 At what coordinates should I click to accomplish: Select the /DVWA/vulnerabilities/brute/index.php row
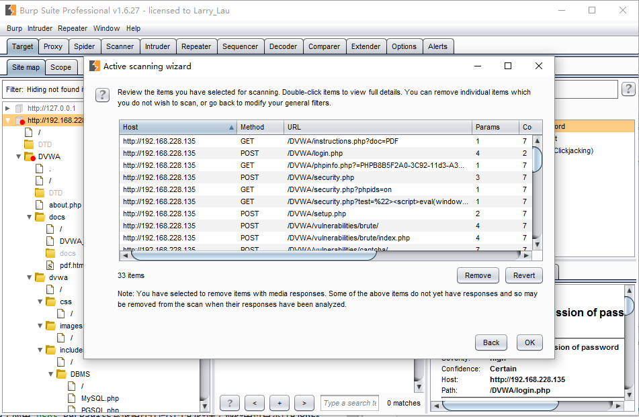click(x=326, y=238)
